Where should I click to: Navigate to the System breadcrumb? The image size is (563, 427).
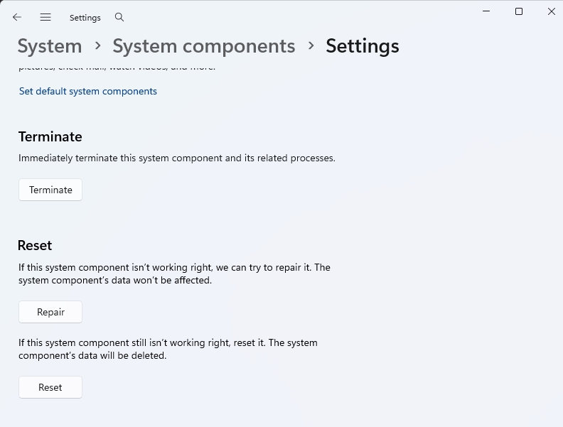tap(50, 46)
